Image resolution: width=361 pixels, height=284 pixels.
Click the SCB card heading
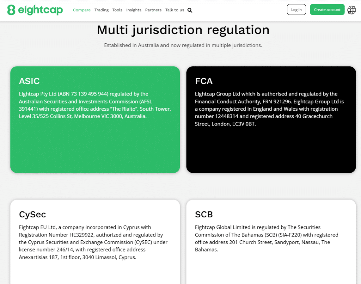pyautogui.click(x=204, y=215)
